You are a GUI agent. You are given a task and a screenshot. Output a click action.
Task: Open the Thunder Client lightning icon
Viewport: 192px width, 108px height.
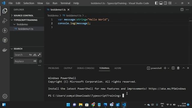click(5, 30)
